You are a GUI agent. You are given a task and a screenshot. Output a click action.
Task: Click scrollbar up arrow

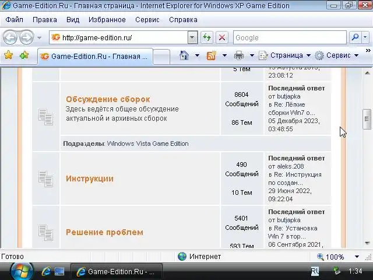point(367,73)
